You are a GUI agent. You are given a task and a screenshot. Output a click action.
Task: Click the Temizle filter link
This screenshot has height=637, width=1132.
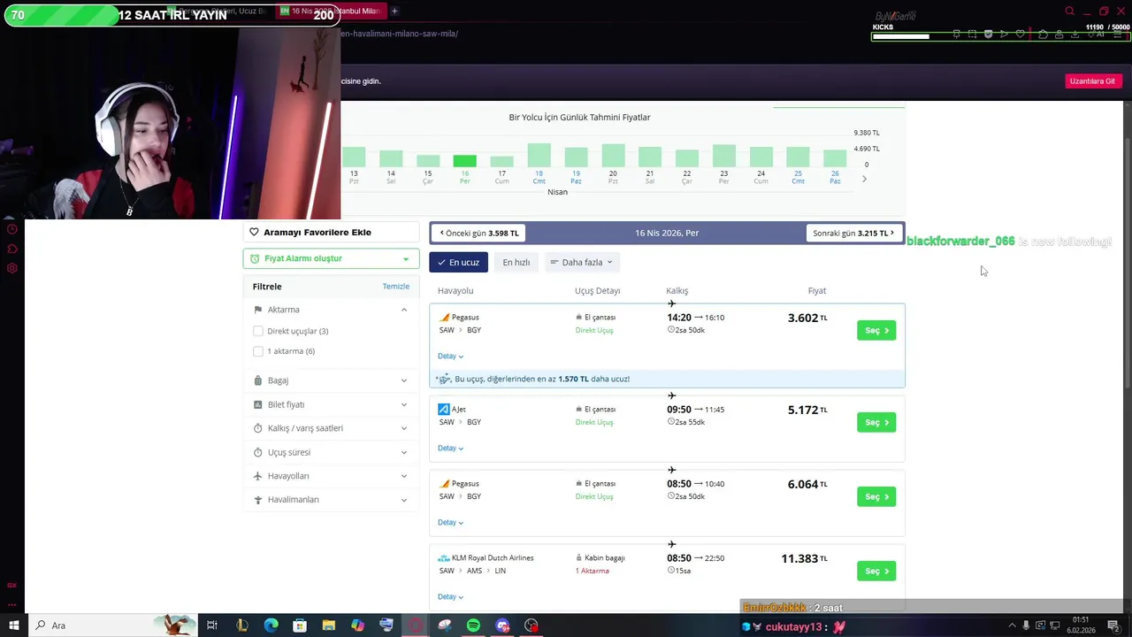pyautogui.click(x=395, y=287)
